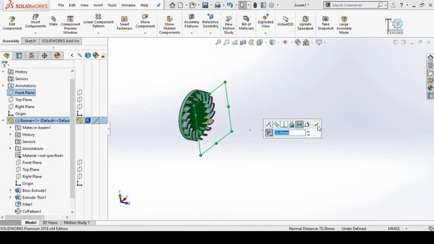Screen dimensions: 434x244
Task: Switch to SOLIDWORKS Add-Ins tab
Action: pyautogui.click(x=60, y=41)
